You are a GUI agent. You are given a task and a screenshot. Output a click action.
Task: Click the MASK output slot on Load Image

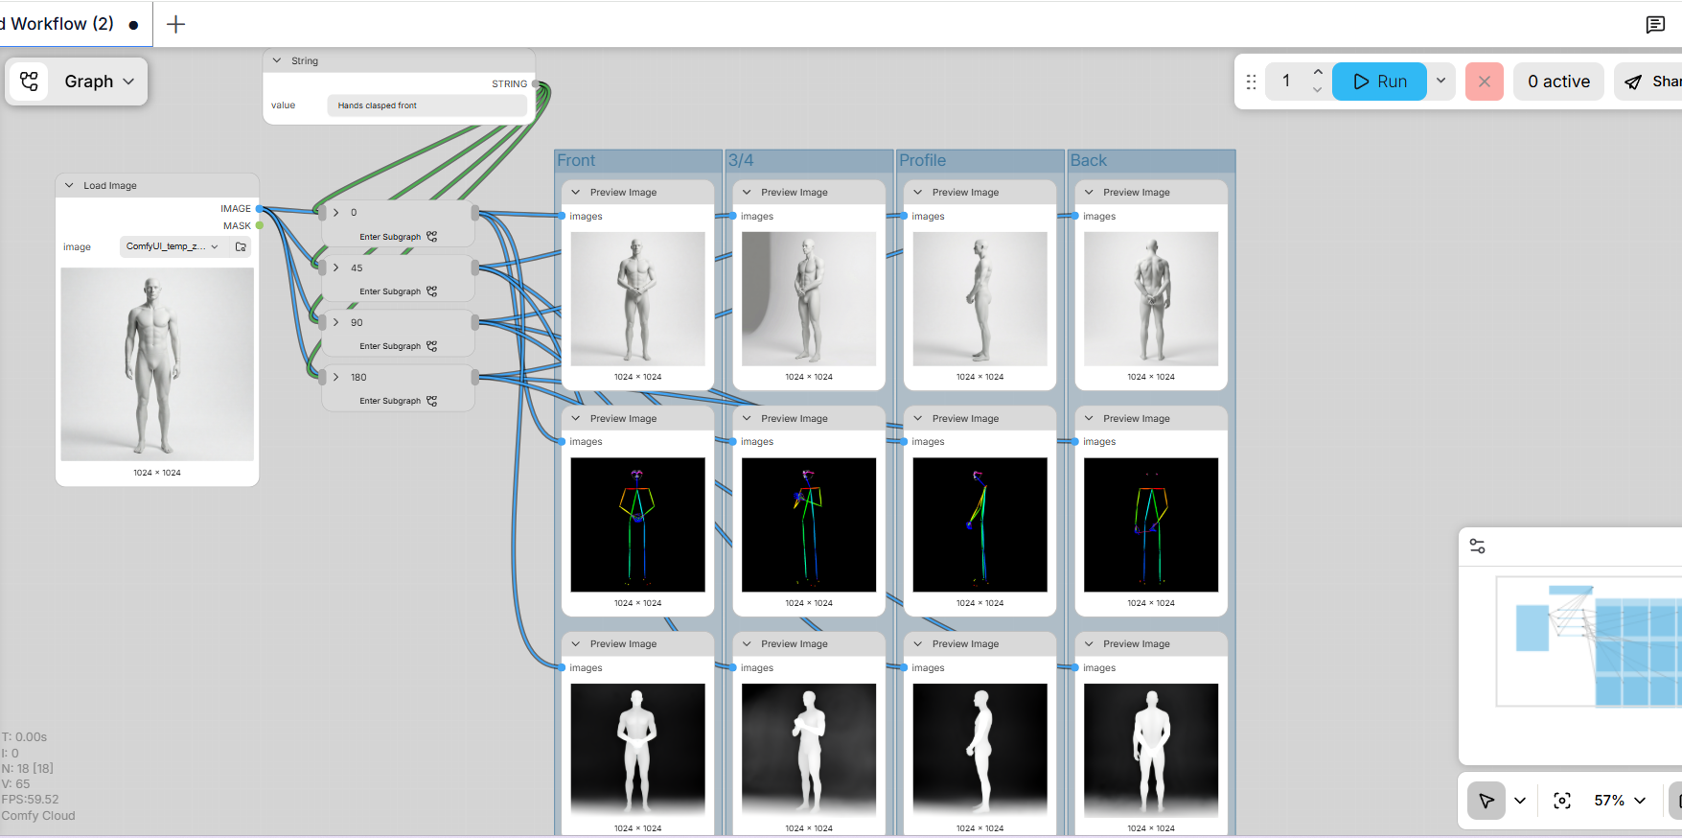coord(260,225)
